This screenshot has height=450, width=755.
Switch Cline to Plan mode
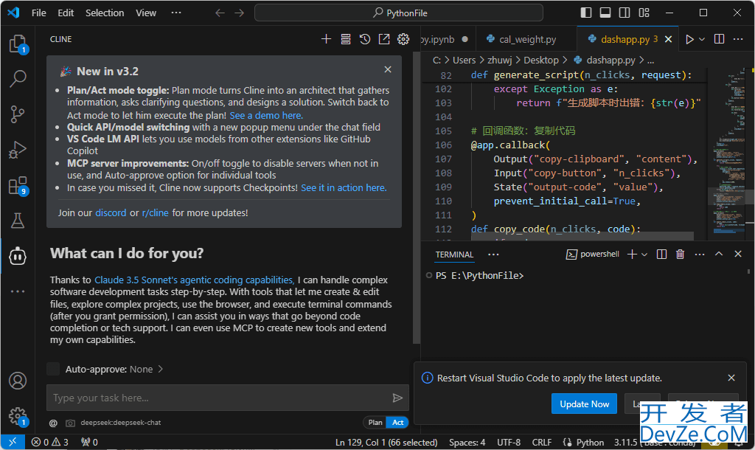click(x=375, y=423)
